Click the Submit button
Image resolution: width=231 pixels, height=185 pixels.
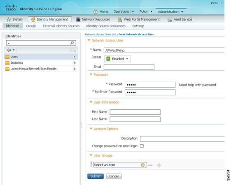[x=96, y=176]
